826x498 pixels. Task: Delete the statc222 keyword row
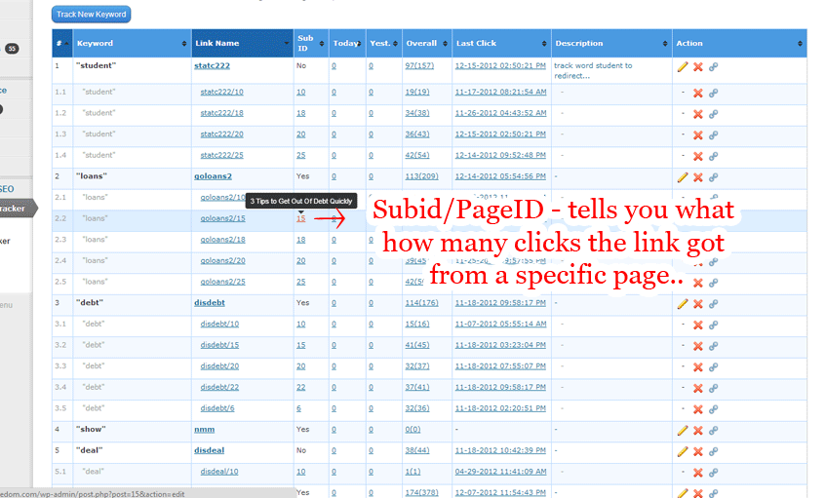point(697,67)
